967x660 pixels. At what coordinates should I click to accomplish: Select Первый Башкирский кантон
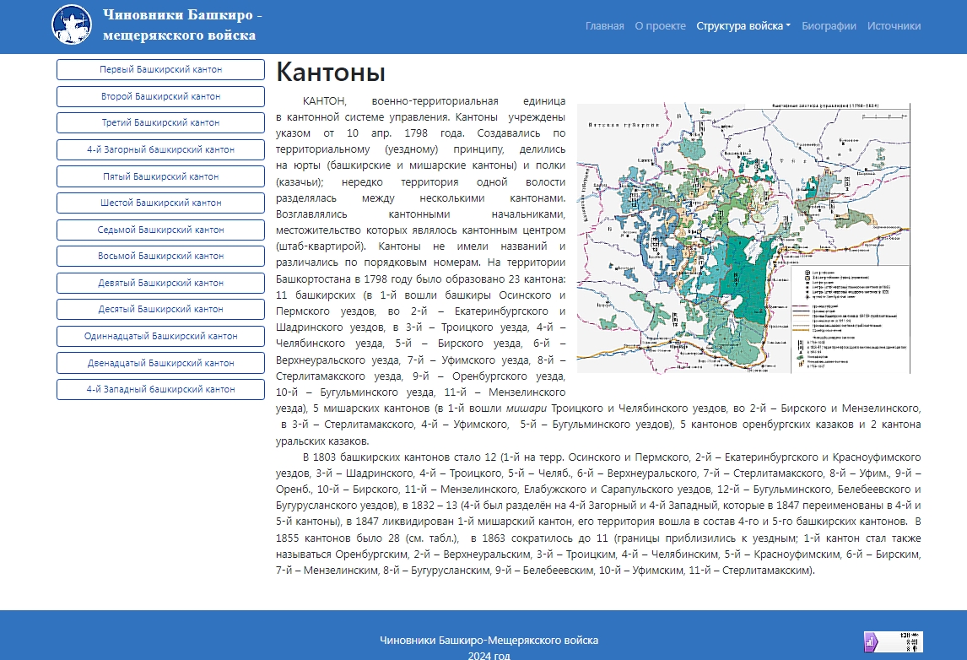[160, 70]
